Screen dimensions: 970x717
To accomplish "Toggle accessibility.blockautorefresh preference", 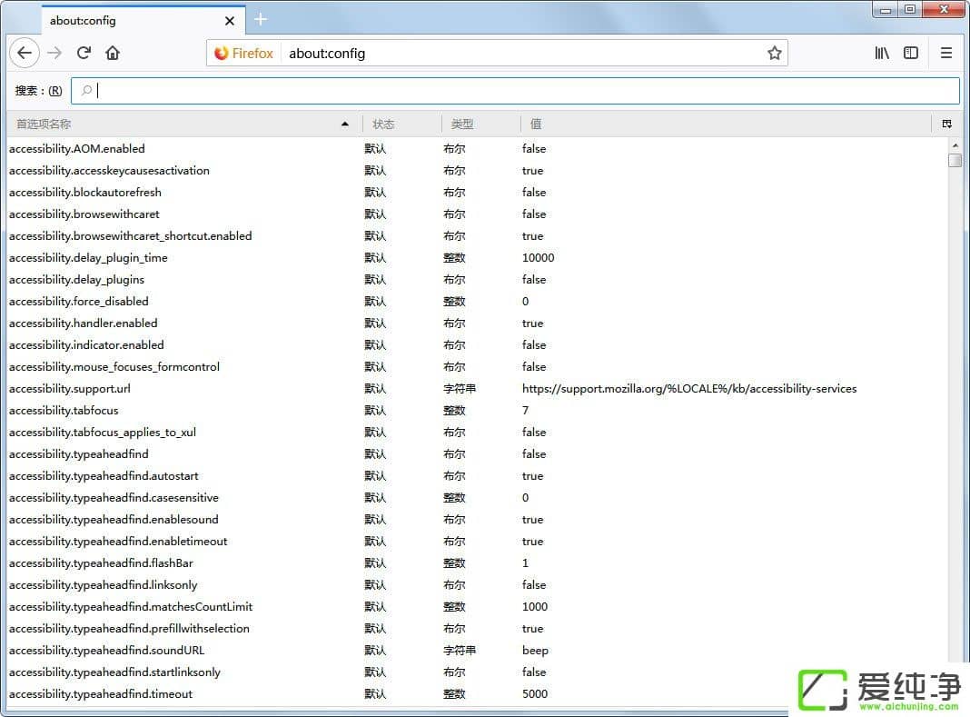I will click(84, 192).
